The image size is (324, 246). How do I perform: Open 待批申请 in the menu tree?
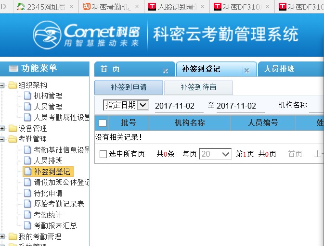(48, 193)
